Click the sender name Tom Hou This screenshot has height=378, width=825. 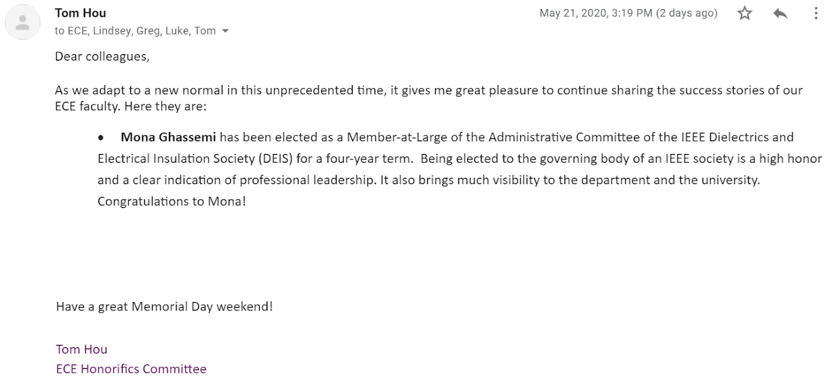81,13
